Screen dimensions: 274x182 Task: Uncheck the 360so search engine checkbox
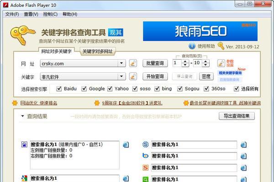tap(206, 89)
